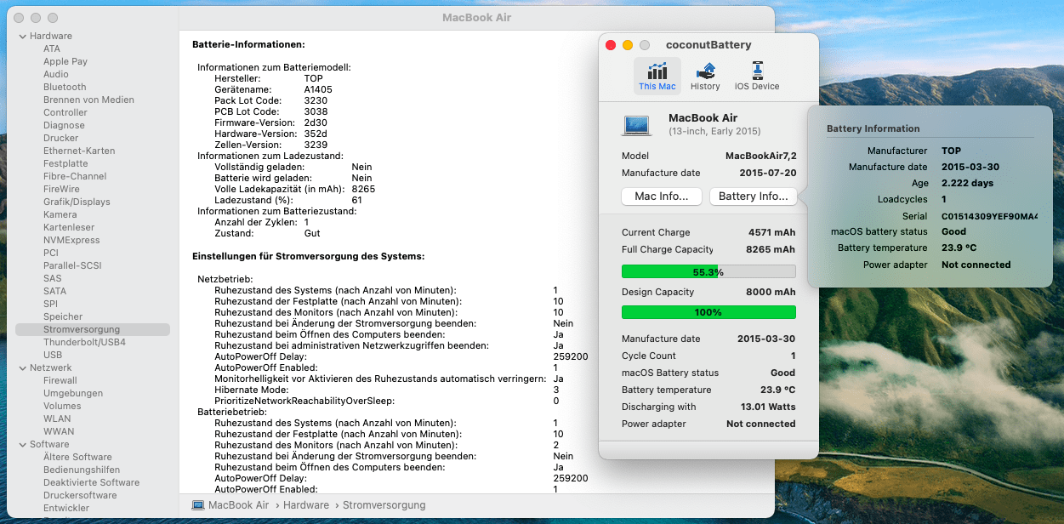Select SAS in the sidebar

[x=53, y=278]
